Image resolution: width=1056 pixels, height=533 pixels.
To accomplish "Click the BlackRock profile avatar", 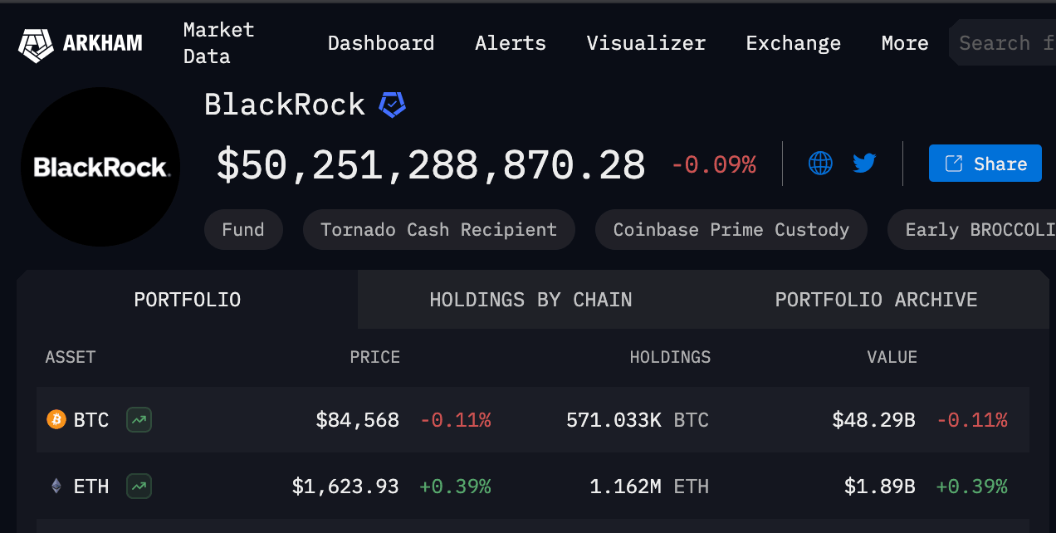I will coord(100,167).
